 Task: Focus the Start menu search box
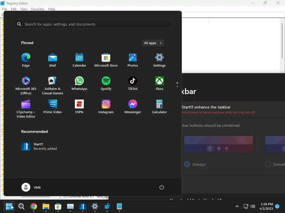coord(92,24)
